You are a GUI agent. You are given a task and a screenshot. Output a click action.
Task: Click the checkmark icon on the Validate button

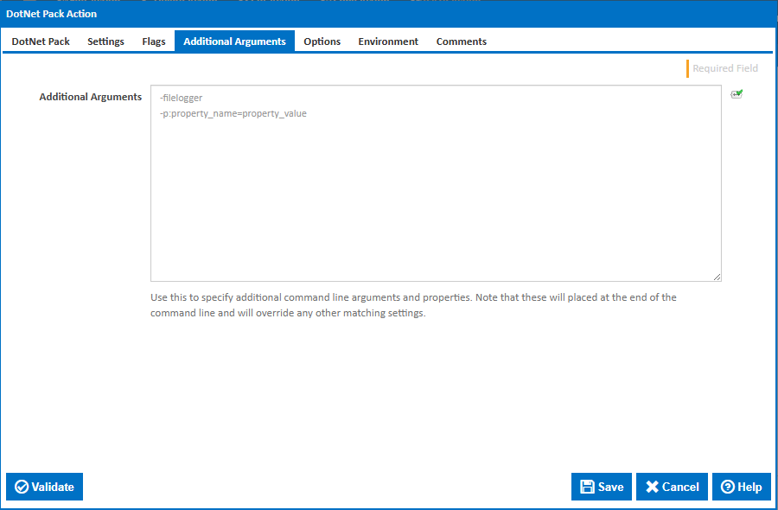coord(24,487)
